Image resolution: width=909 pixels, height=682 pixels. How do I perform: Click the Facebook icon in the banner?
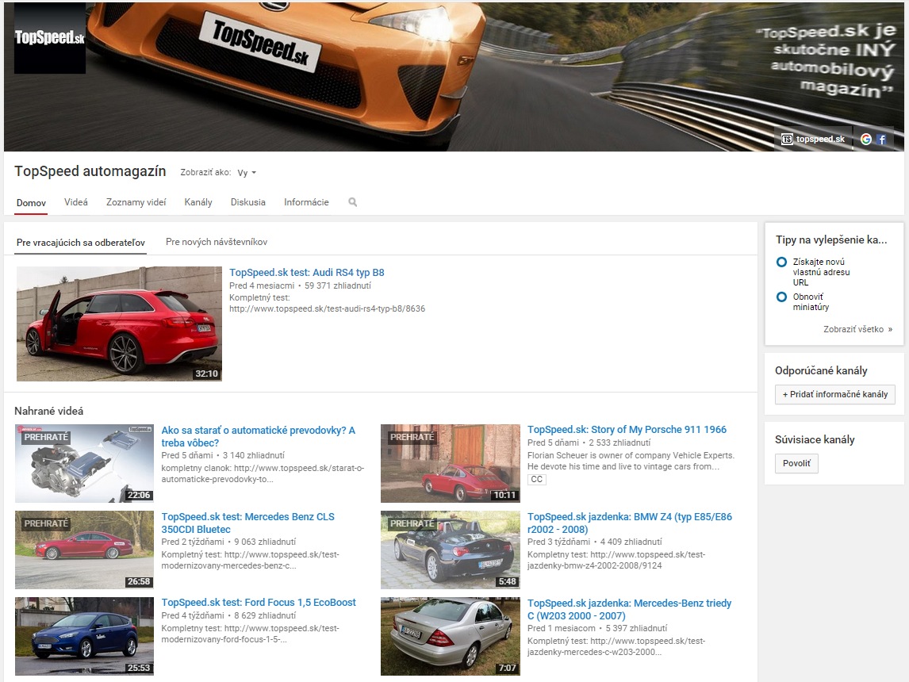(x=881, y=139)
